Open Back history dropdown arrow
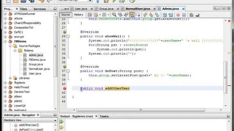The height and width of the screenshot is (131, 234). point(100,15)
